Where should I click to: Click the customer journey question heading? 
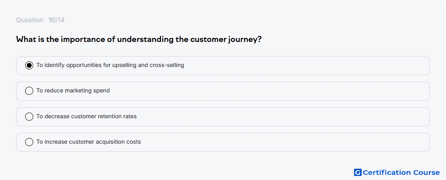139,39
